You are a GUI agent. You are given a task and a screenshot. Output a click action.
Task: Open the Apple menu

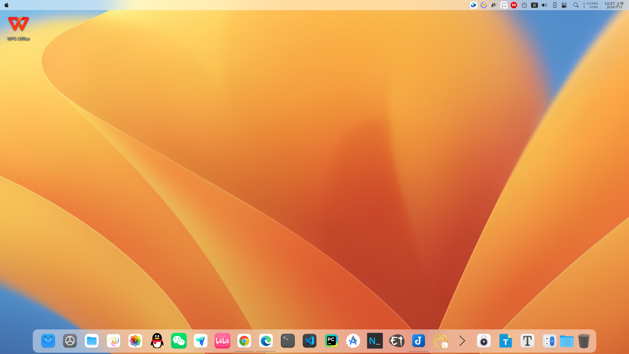[x=7, y=5]
